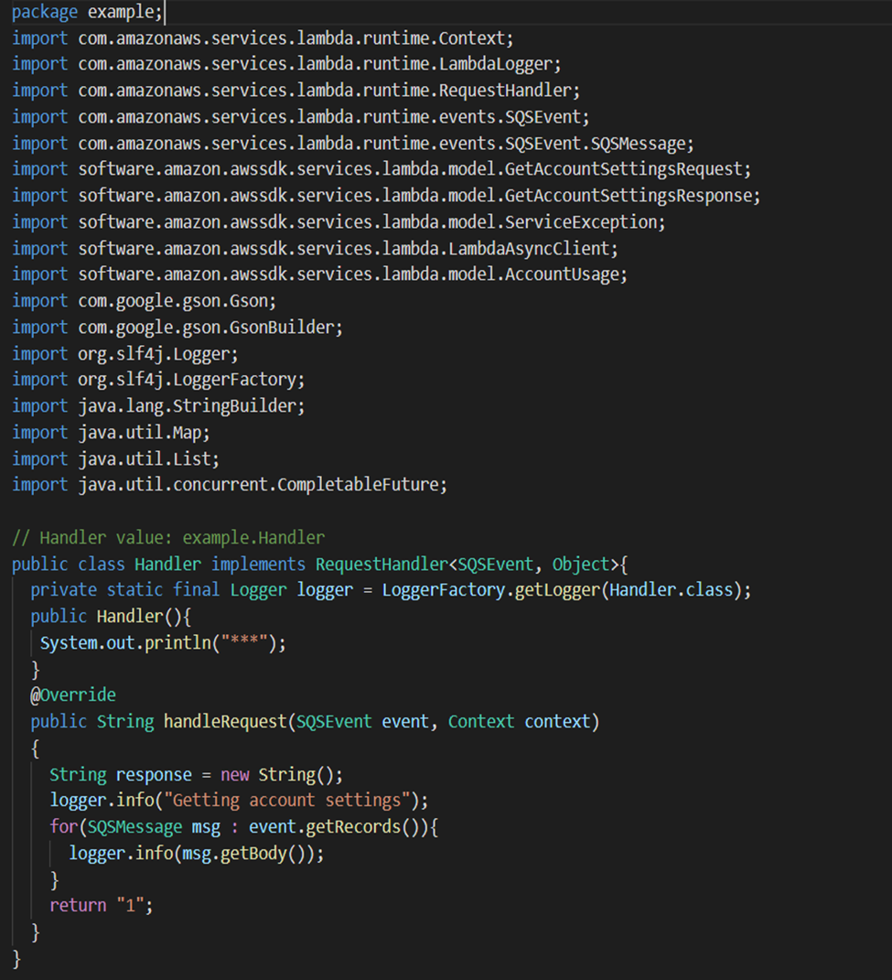Click the java.util.List import line
This screenshot has width=892, height=980.
tap(115, 459)
